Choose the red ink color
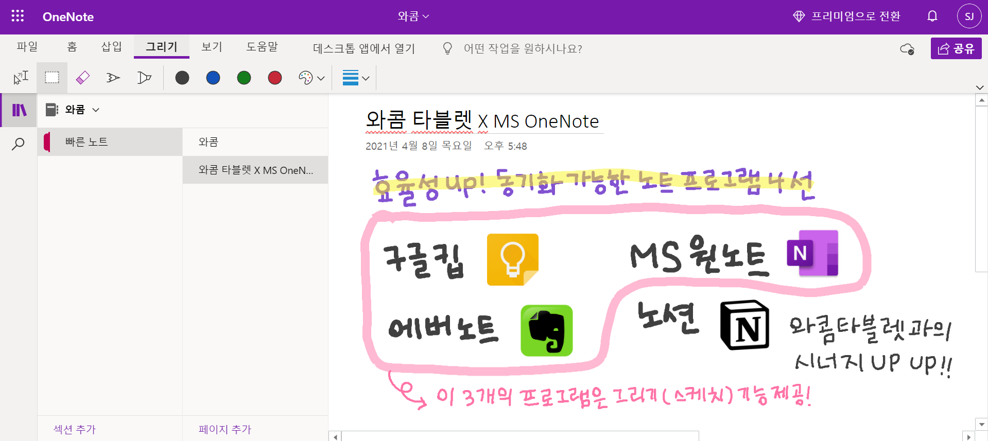 click(275, 78)
